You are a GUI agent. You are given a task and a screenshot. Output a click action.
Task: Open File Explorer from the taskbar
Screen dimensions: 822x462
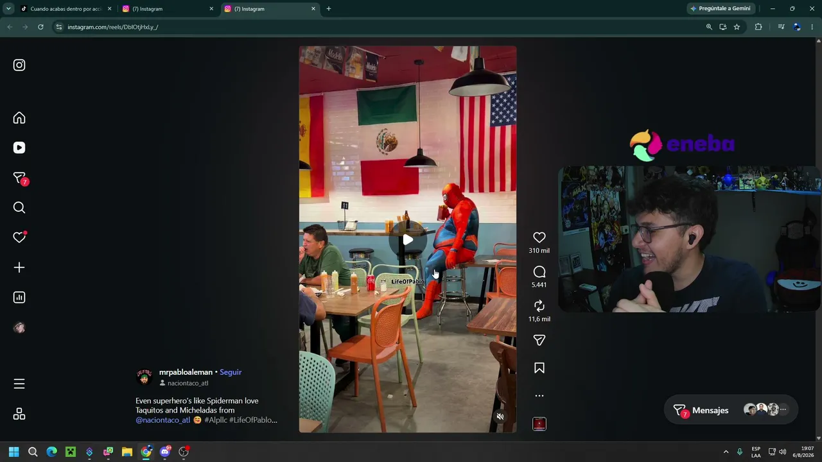(x=127, y=452)
